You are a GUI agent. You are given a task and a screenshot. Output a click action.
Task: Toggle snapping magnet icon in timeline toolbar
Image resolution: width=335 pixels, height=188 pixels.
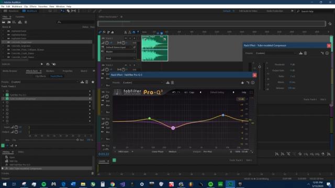coord(134,32)
